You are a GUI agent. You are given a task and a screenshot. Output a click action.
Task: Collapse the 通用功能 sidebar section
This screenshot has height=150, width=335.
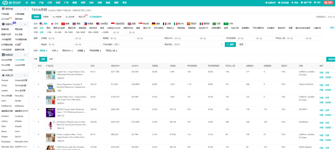tap(25, 9)
